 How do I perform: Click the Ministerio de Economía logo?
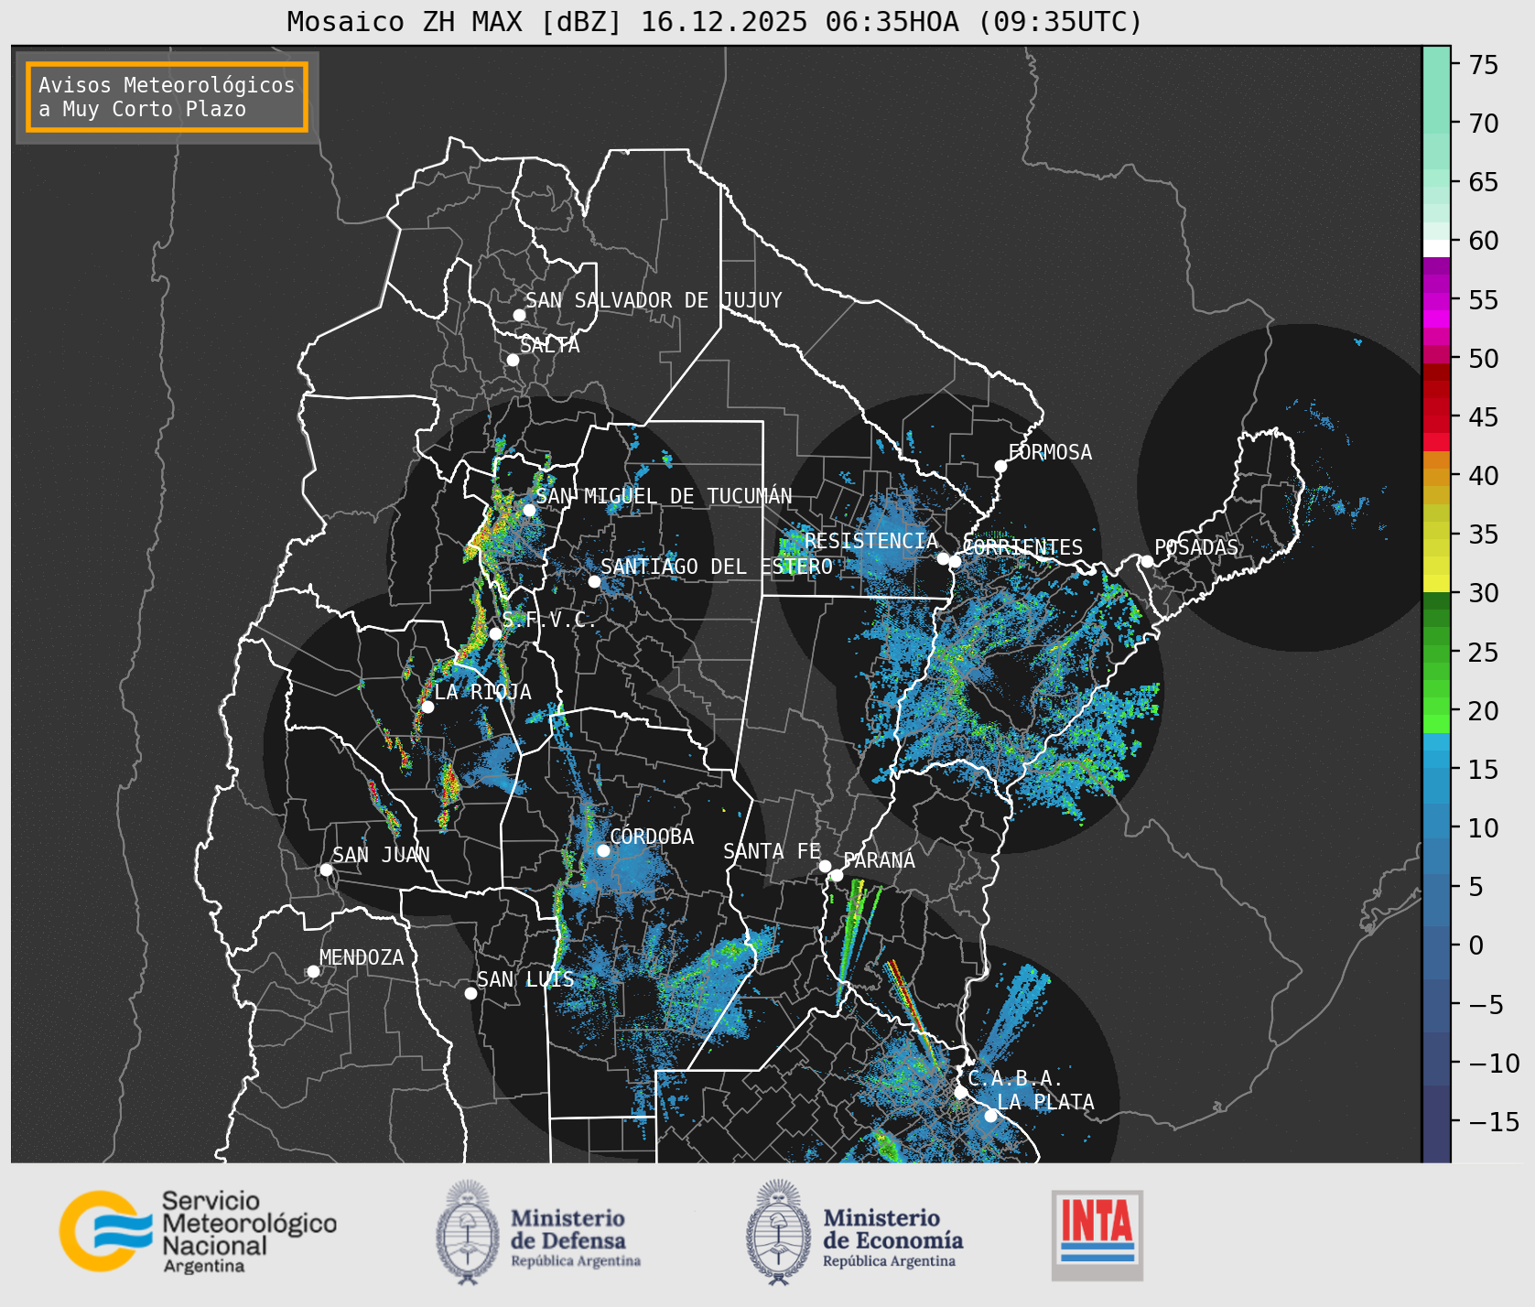point(855,1233)
